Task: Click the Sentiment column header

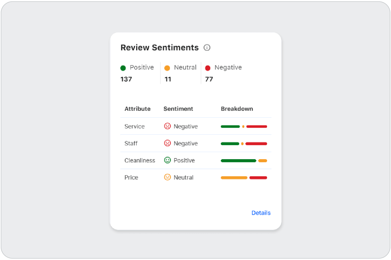Action: pyautogui.click(x=178, y=109)
